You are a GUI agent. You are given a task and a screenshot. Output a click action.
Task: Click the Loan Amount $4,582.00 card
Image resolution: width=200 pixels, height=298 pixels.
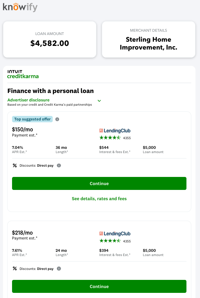pyautogui.click(x=50, y=40)
